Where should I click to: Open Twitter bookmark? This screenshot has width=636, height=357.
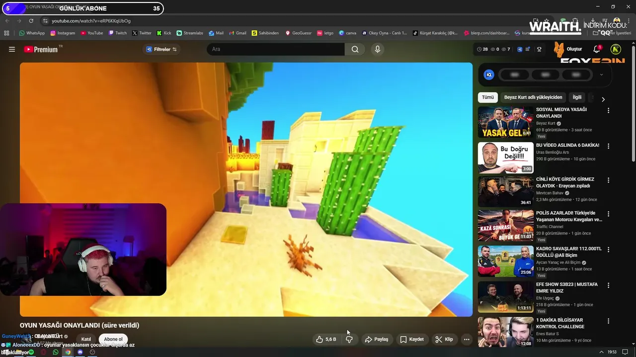click(142, 33)
